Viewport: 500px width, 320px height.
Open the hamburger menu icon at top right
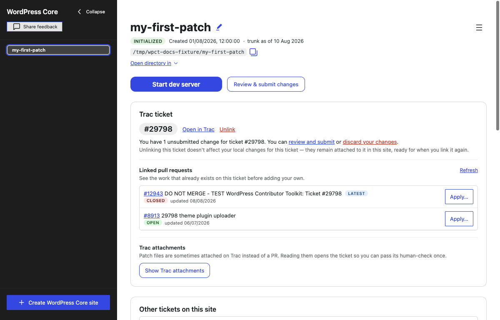[x=479, y=27]
